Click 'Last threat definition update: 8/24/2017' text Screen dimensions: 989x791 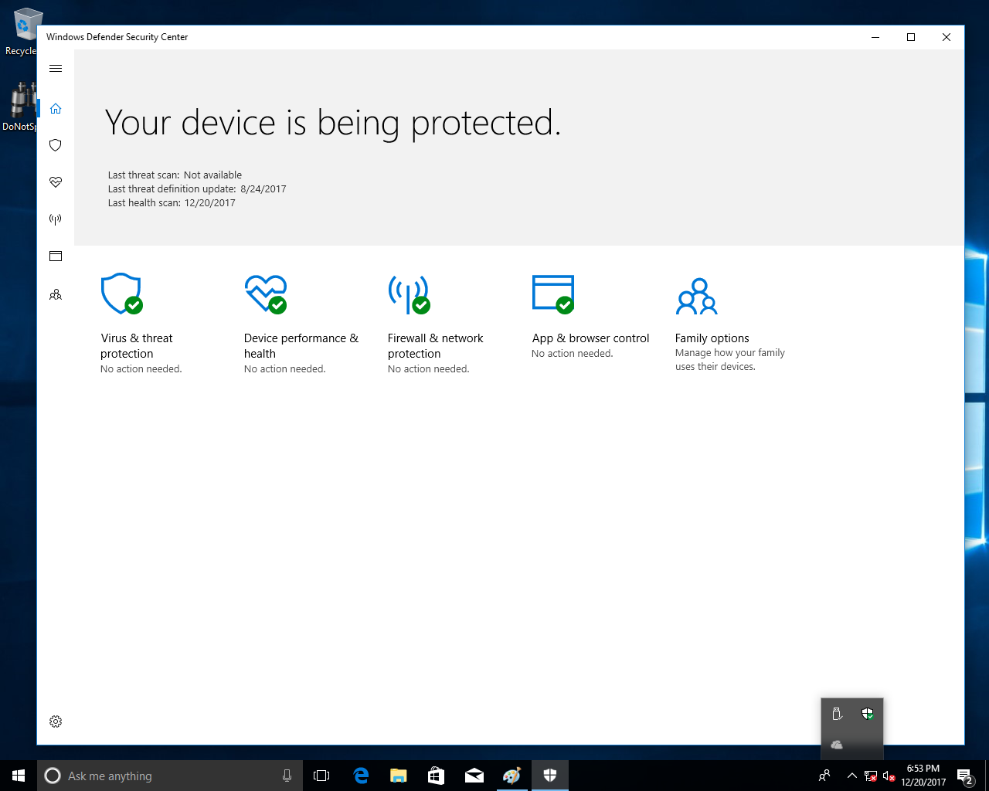coord(197,189)
